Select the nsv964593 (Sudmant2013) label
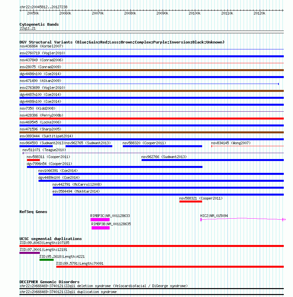 click(x=42, y=143)
